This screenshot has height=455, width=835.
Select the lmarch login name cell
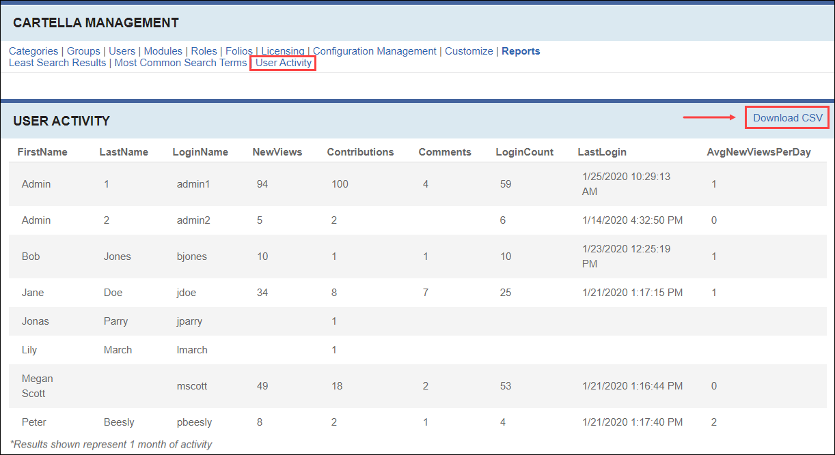pyautogui.click(x=193, y=350)
